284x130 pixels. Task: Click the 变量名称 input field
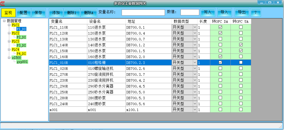pyautogui.click(x=143, y=13)
